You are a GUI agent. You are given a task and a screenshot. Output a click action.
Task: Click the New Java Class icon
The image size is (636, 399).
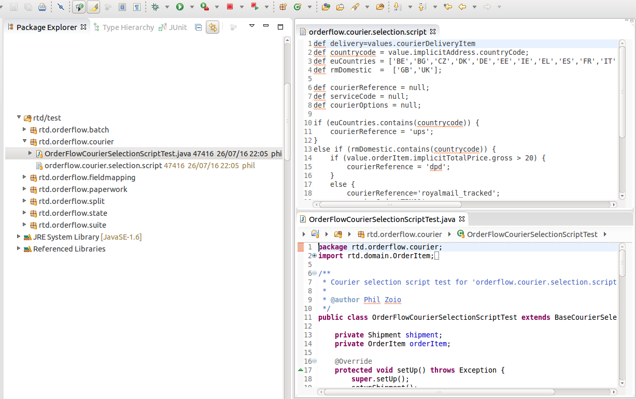(x=298, y=7)
